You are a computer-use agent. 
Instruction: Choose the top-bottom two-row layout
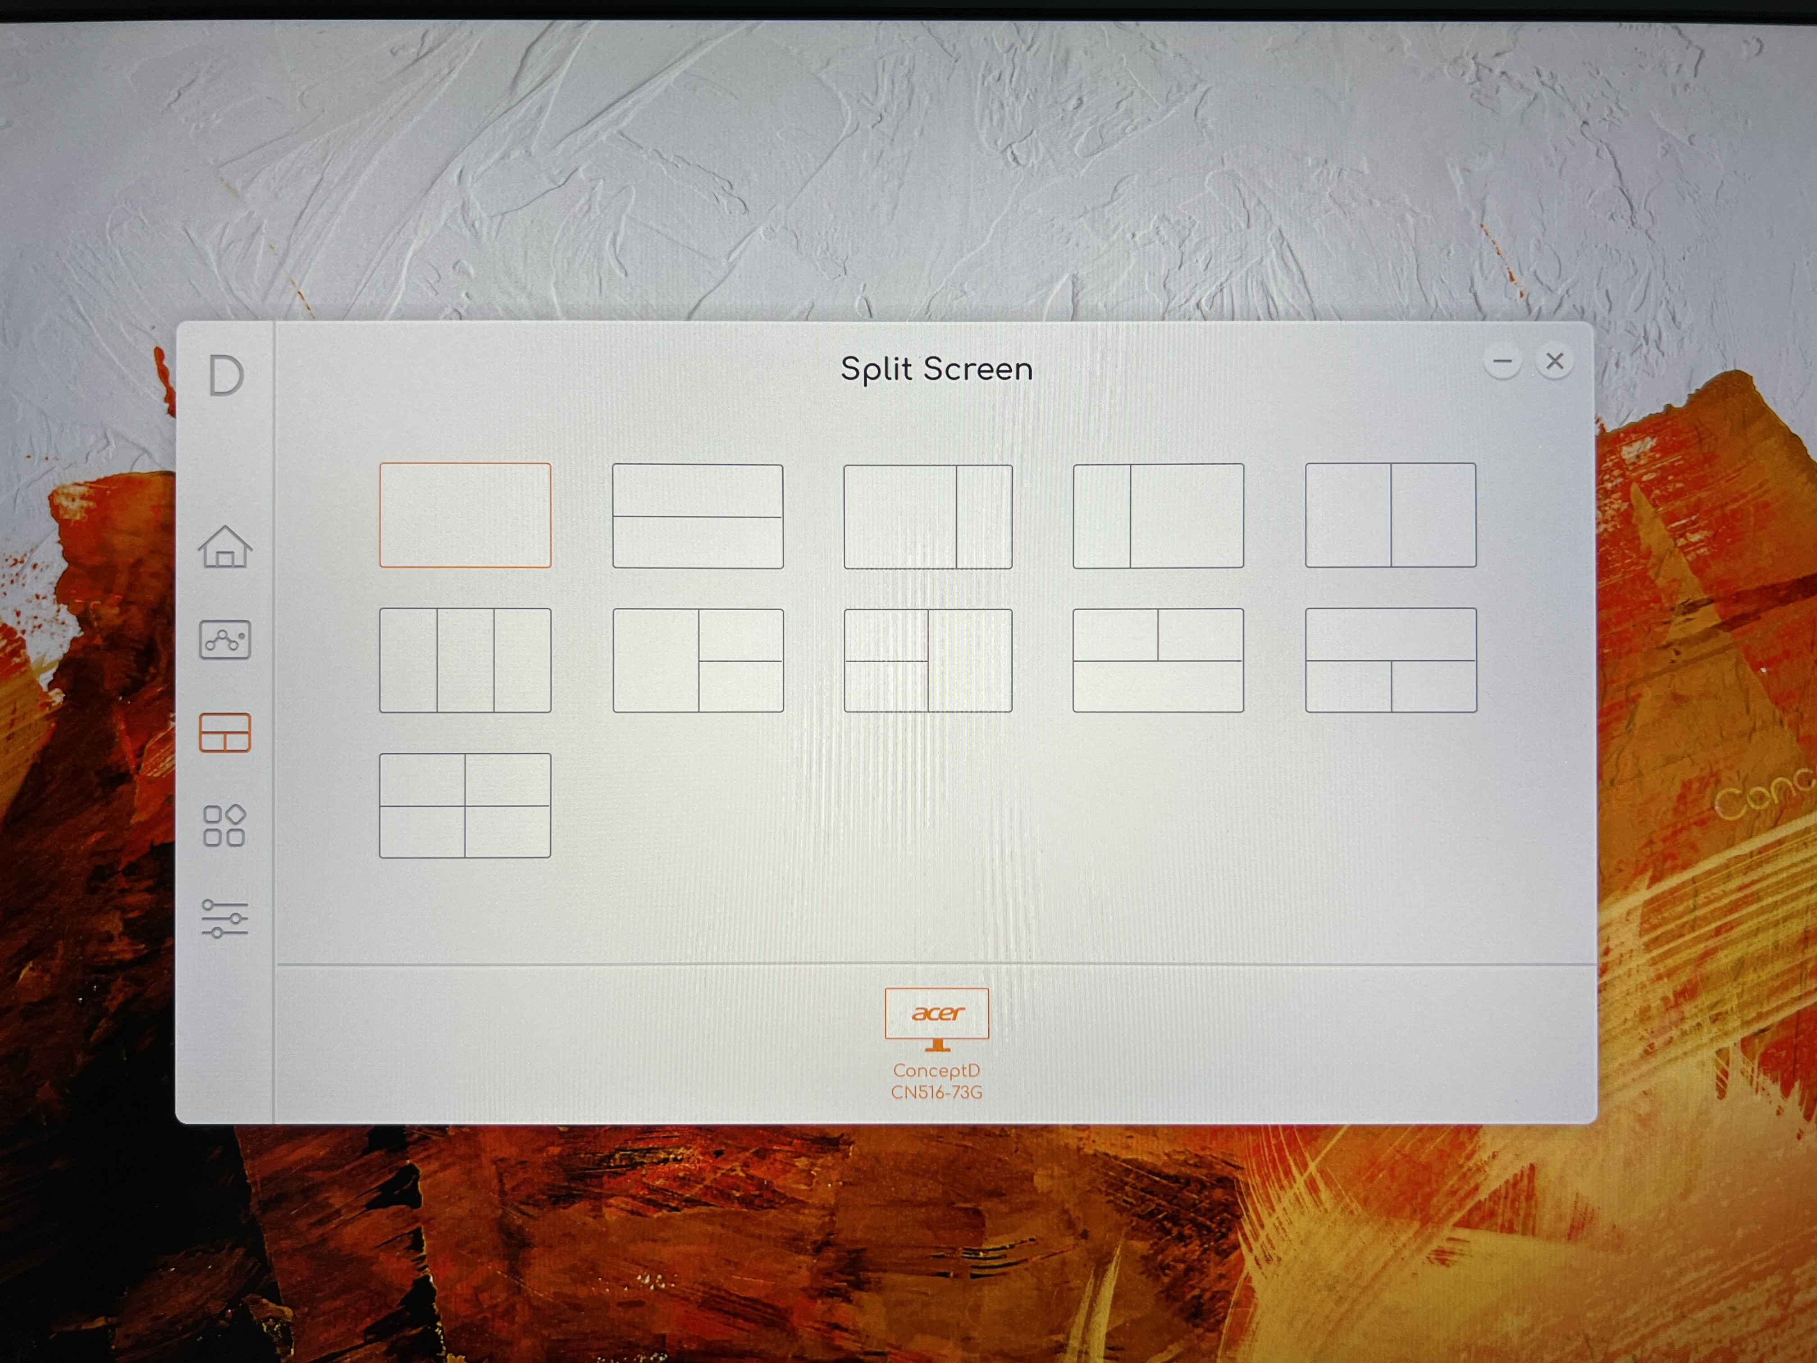click(698, 516)
